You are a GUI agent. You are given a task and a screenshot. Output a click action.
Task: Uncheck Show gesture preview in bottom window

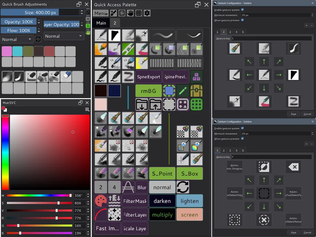point(243,139)
